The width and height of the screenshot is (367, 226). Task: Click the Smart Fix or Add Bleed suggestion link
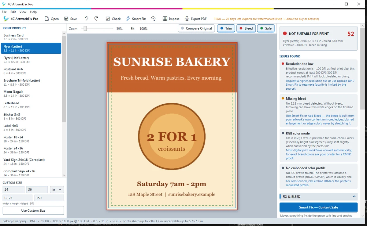[320, 120]
